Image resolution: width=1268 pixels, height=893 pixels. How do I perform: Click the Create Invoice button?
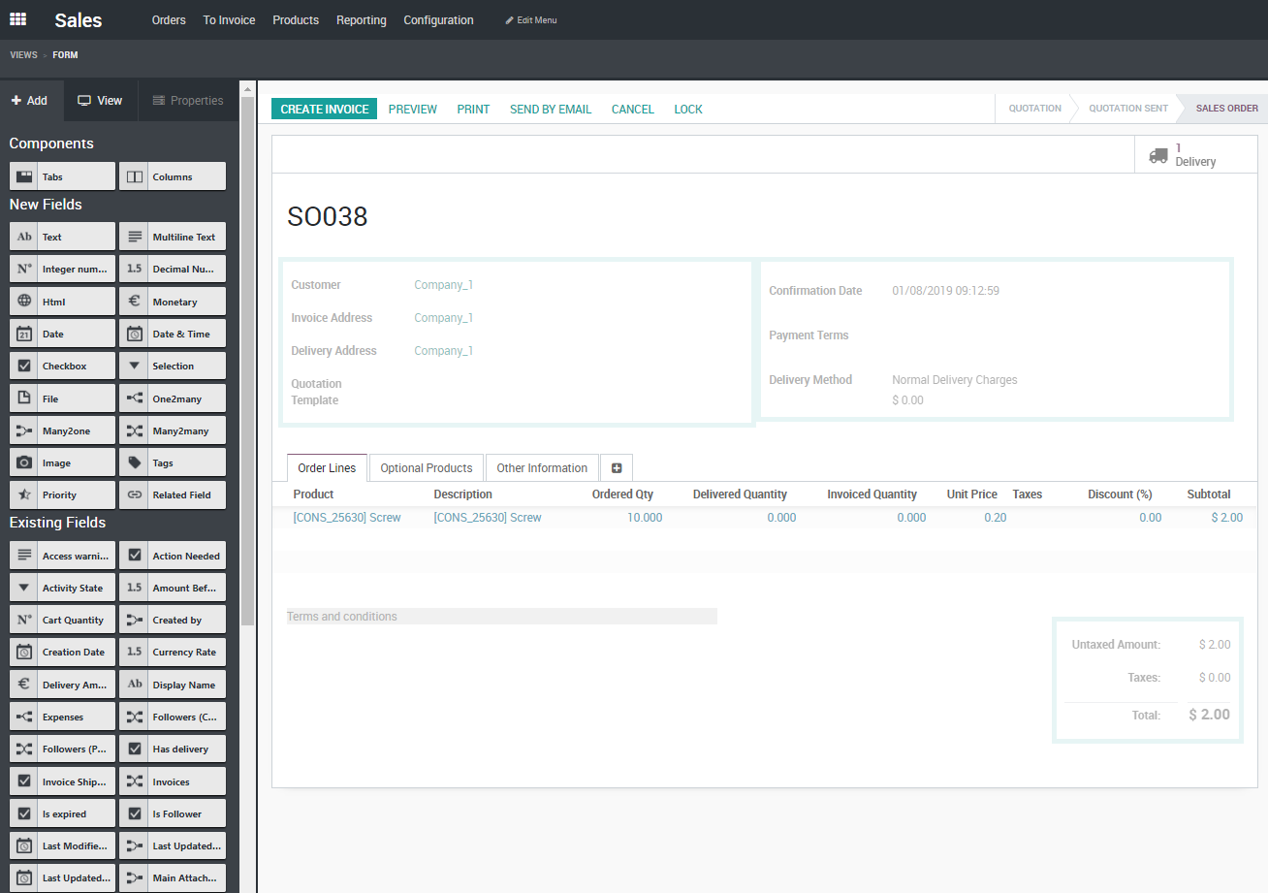(325, 110)
